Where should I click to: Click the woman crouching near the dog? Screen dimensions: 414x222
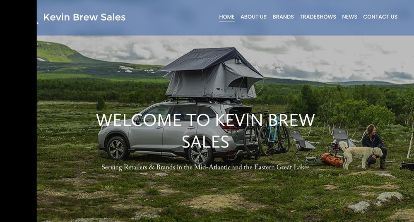click(374, 146)
